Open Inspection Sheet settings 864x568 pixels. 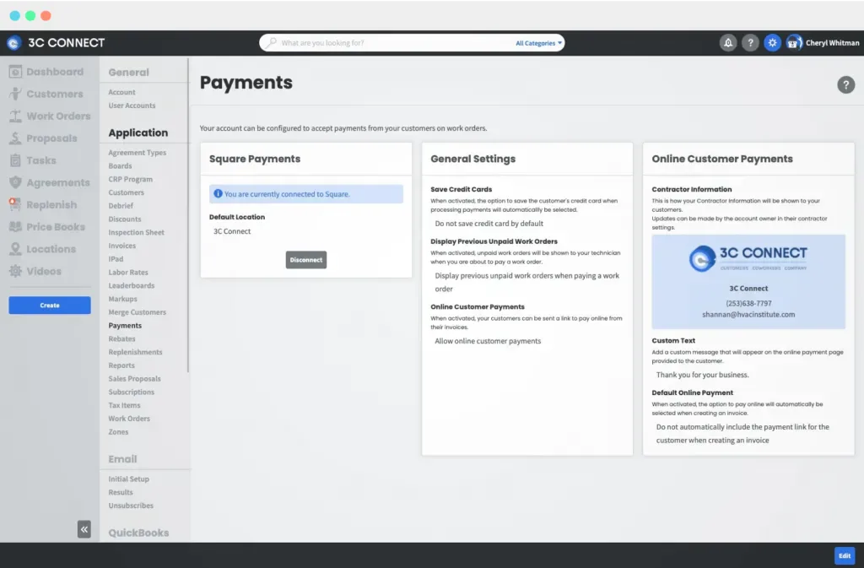[x=136, y=232]
